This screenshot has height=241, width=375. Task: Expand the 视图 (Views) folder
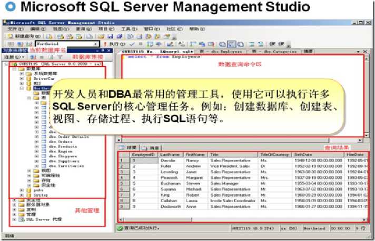coord(29,170)
